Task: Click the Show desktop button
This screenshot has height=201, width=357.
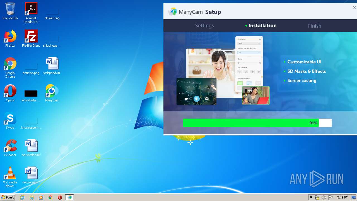Action: pos(354,197)
